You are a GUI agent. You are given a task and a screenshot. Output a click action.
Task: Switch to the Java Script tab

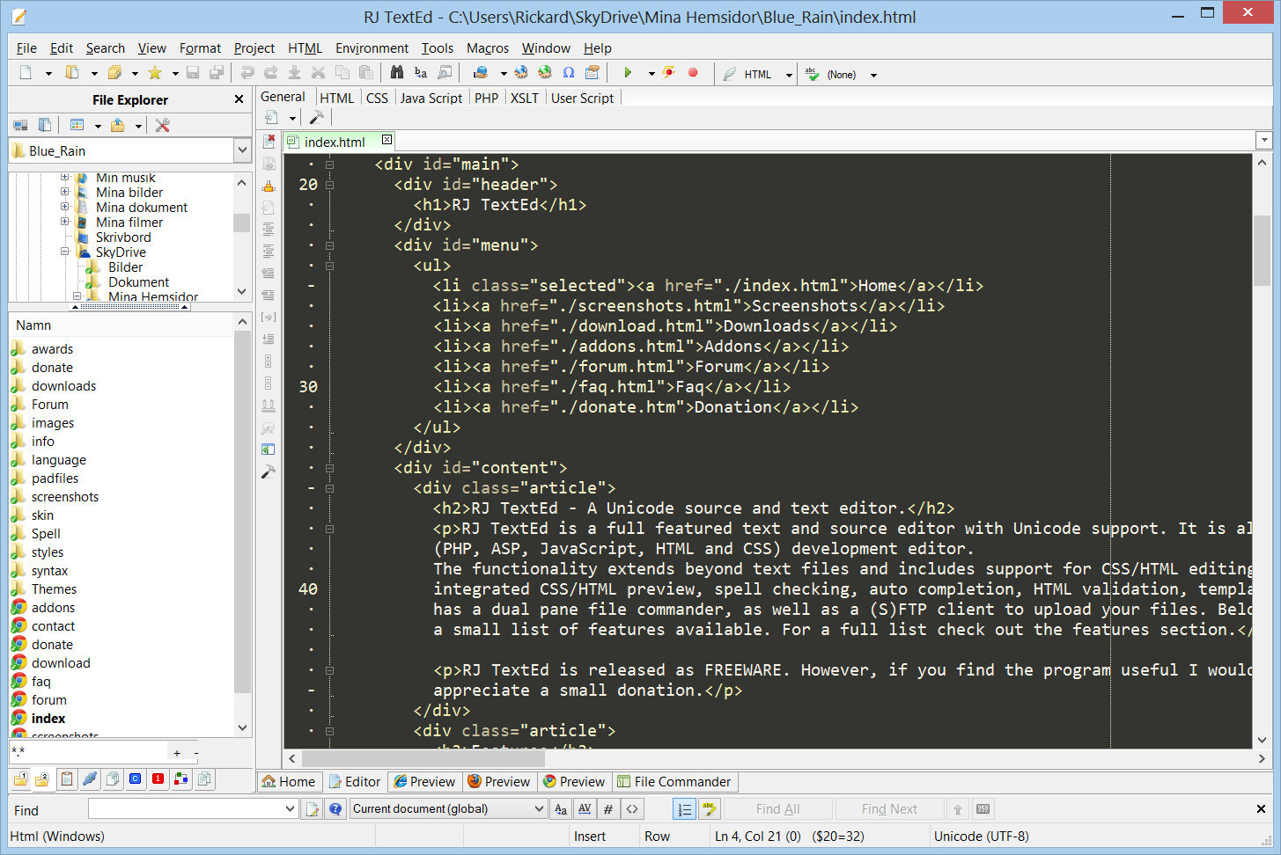click(431, 99)
